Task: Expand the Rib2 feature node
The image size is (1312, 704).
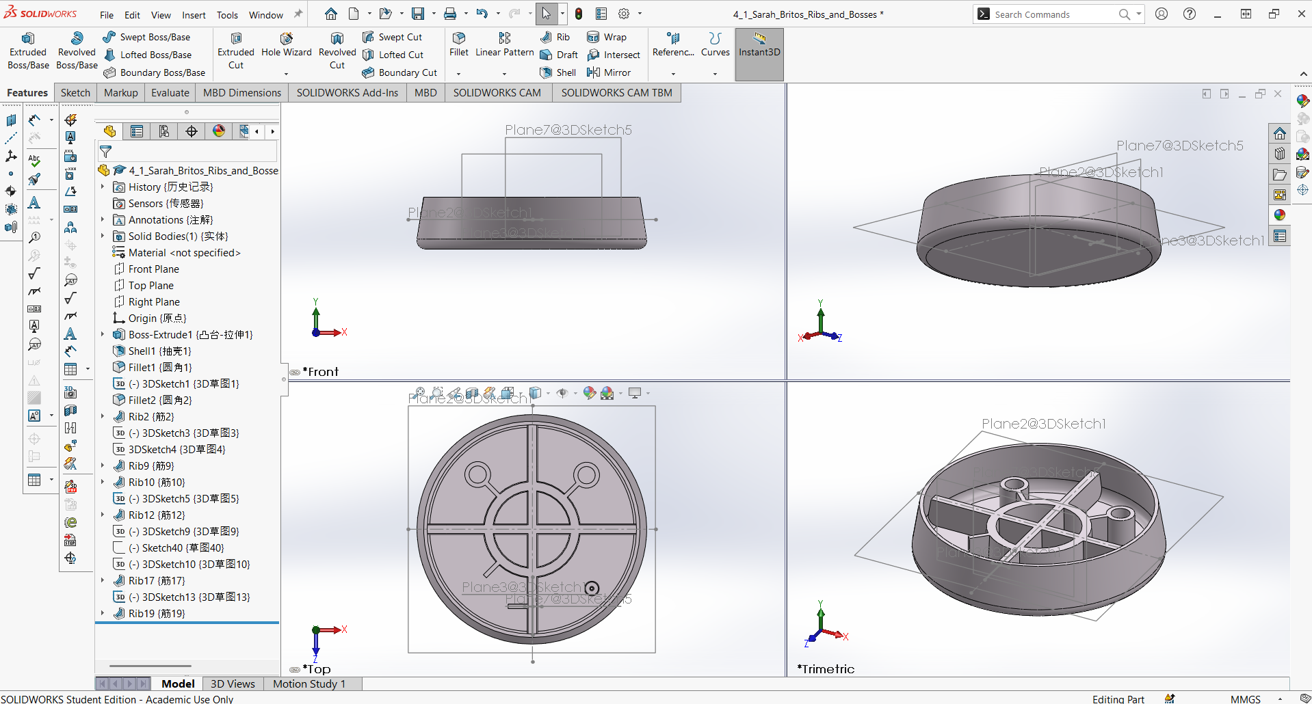Action: point(103,416)
